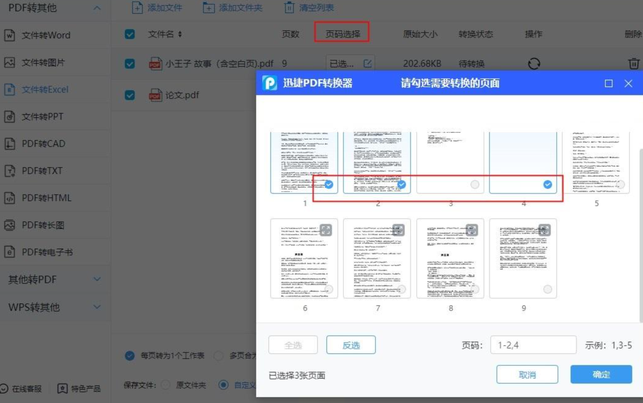
Task: Confirm with the 确定 button
Action: [x=601, y=374]
